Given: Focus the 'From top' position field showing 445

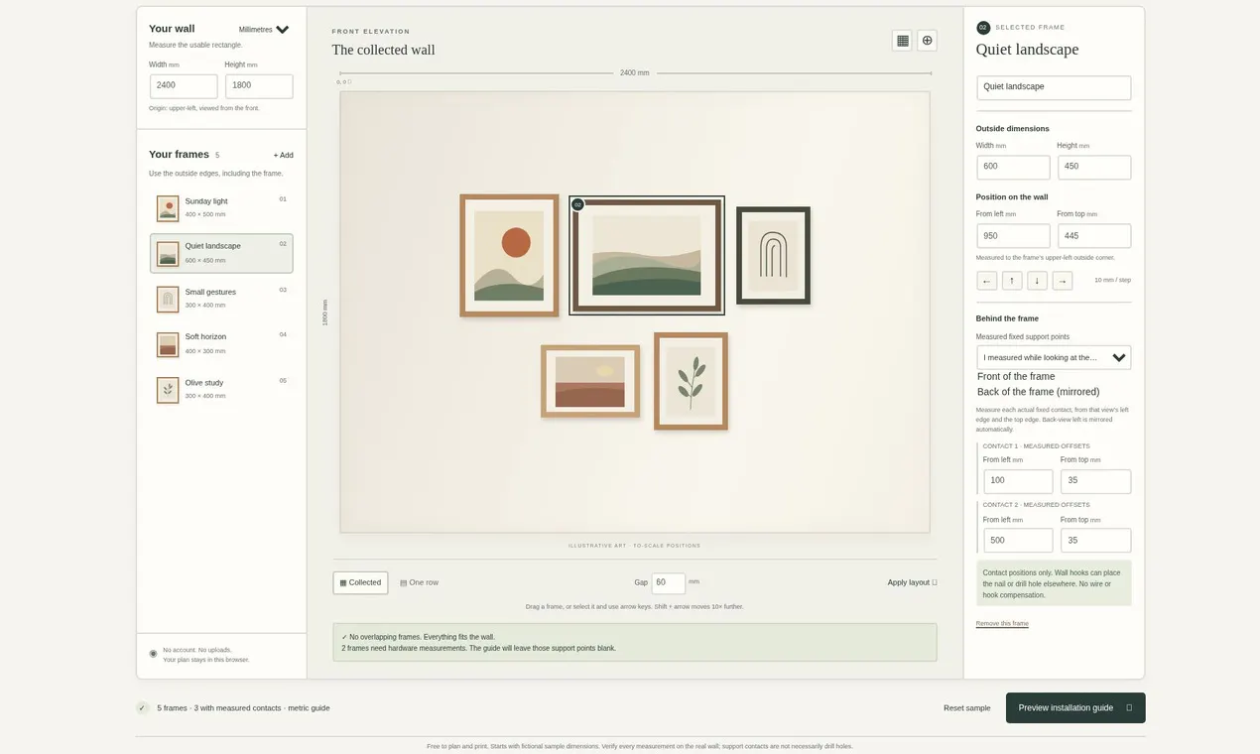Looking at the screenshot, I should (1094, 236).
